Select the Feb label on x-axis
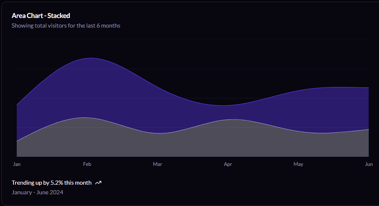 87,164
